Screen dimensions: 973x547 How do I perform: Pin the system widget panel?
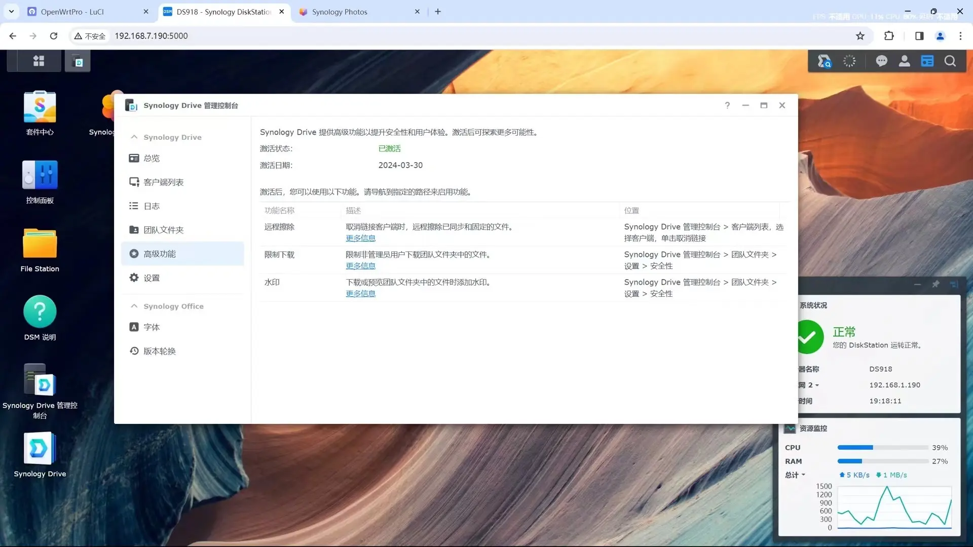(936, 284)
